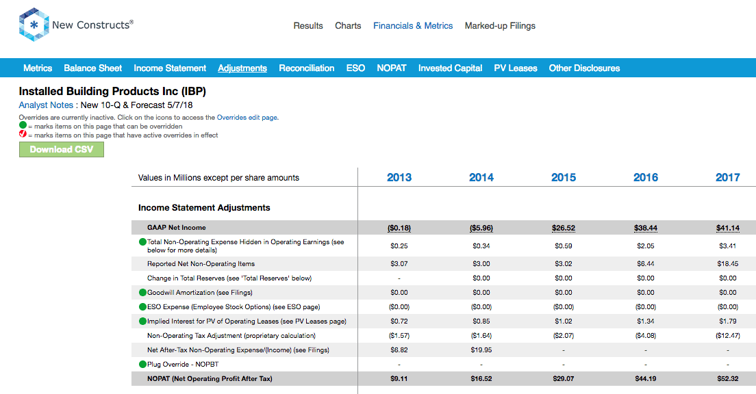This screenshot has width=756, height=394.
Task: Select the Adjustments section
Action: [x=242, y=68]
